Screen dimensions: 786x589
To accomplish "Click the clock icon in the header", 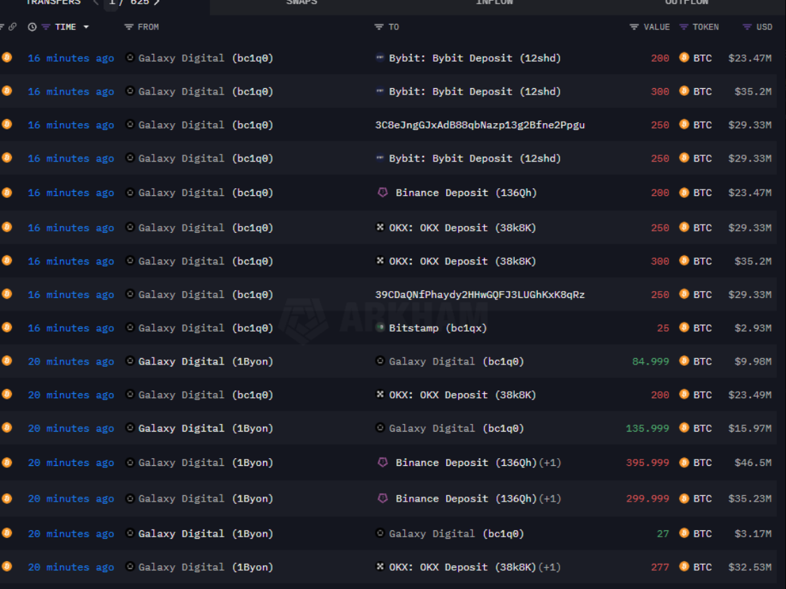I will pos(32,27).
